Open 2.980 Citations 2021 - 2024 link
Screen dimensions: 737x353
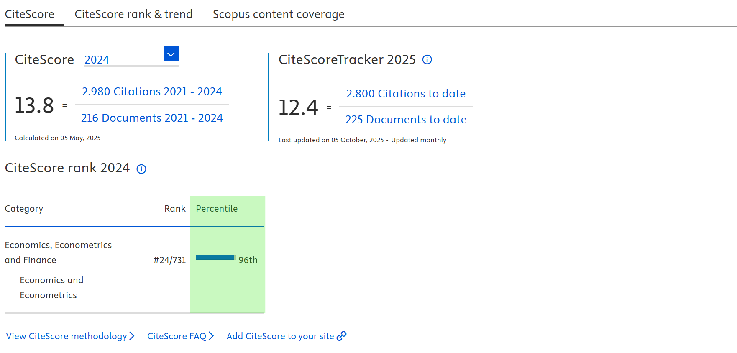pos(152,92)
